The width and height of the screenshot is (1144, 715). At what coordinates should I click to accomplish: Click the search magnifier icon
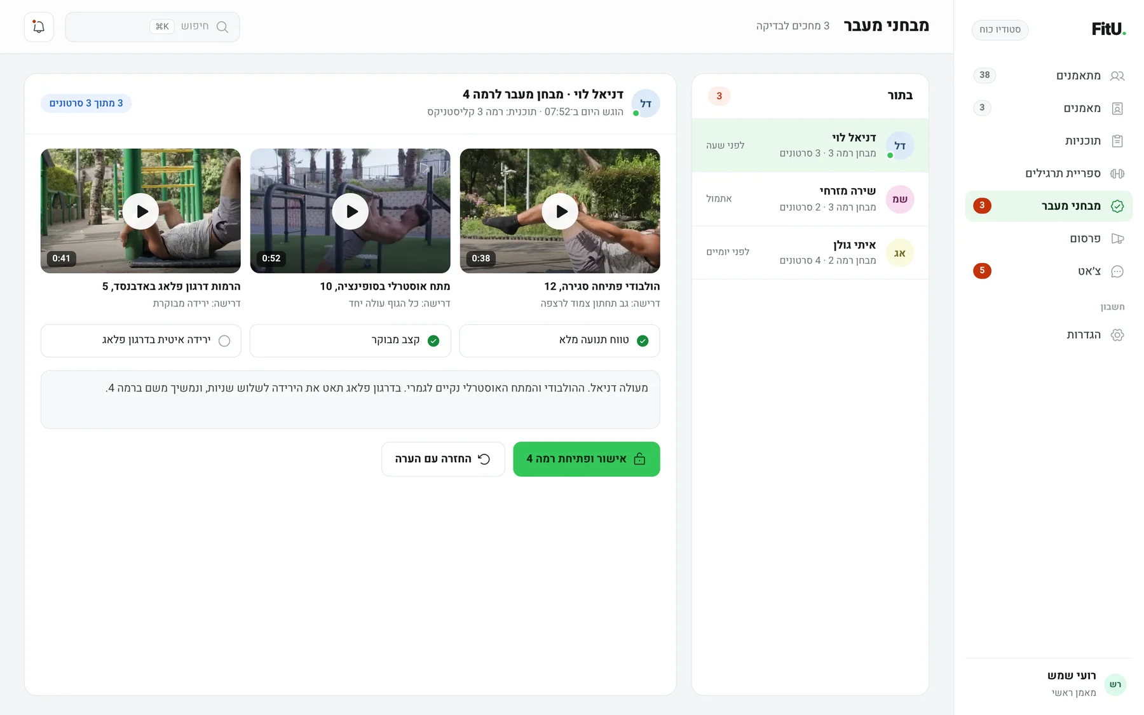pos(222,27)
